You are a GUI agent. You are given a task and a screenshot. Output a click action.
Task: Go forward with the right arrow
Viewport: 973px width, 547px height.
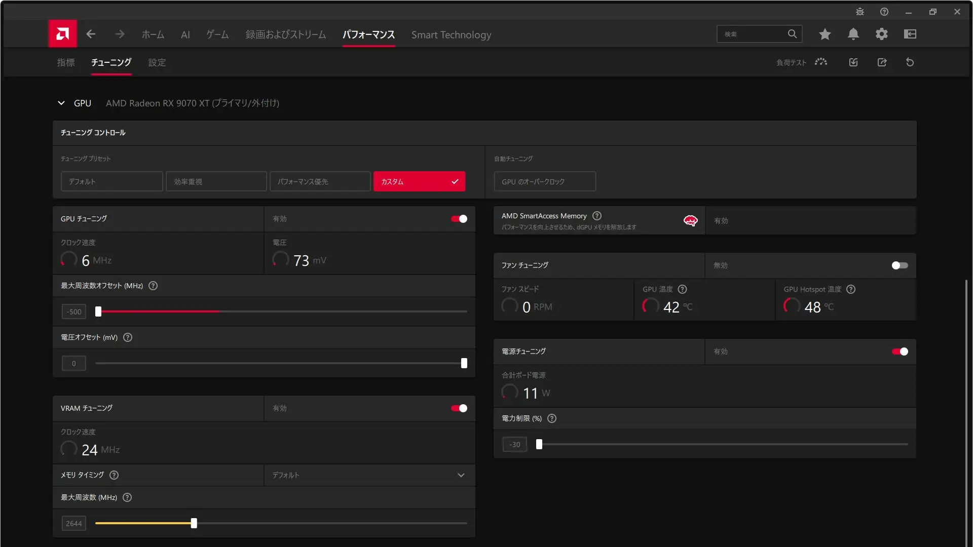pos(120,34)
